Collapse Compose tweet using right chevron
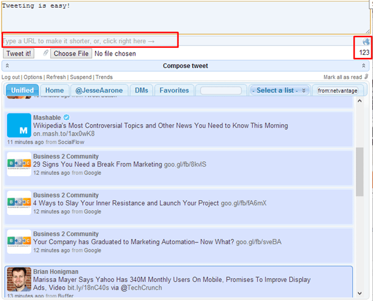Viewport: 373px width, 301px height. (x=363, y=66)
